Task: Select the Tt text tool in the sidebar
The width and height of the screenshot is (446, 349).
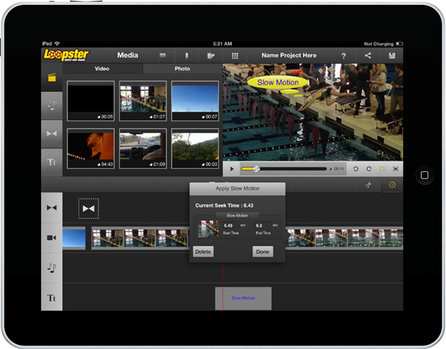Action: [52, 162]
